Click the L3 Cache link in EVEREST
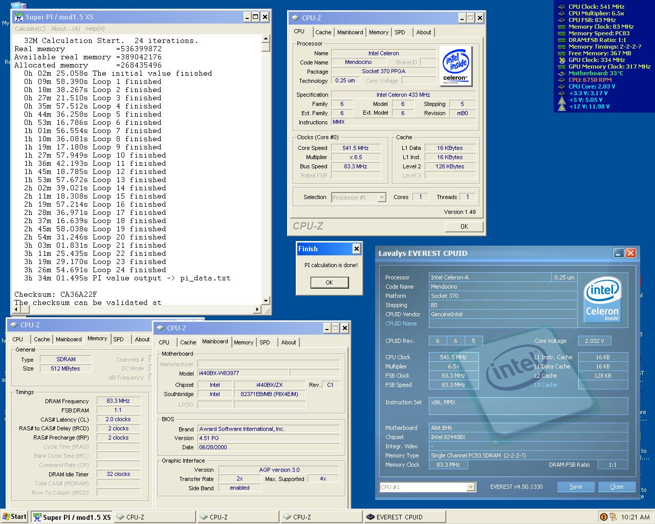This screenshot has height=524, width=655. pos(545,385)
